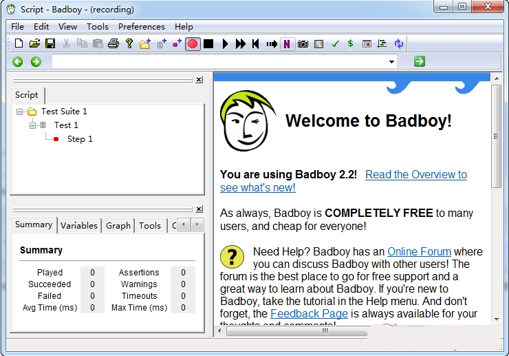Switch to the lower Tools tab
509x356 pixels.
tap(150, 226)
